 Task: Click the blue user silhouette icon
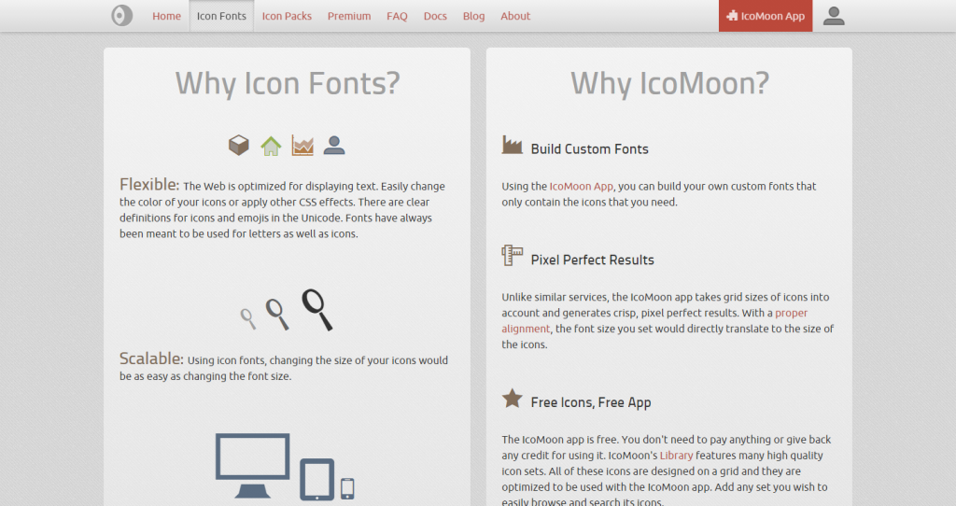[334, 145]
